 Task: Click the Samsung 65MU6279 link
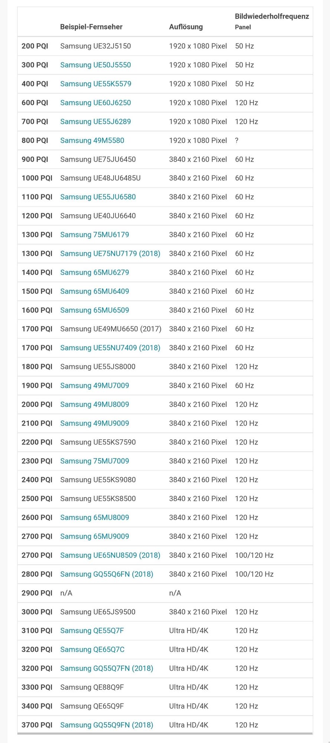point(95,272)
